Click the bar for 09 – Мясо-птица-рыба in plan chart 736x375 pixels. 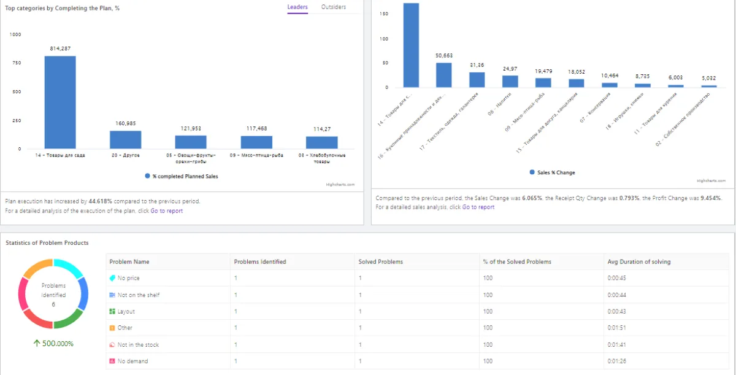pyautogui.click(x=256, y=142)
